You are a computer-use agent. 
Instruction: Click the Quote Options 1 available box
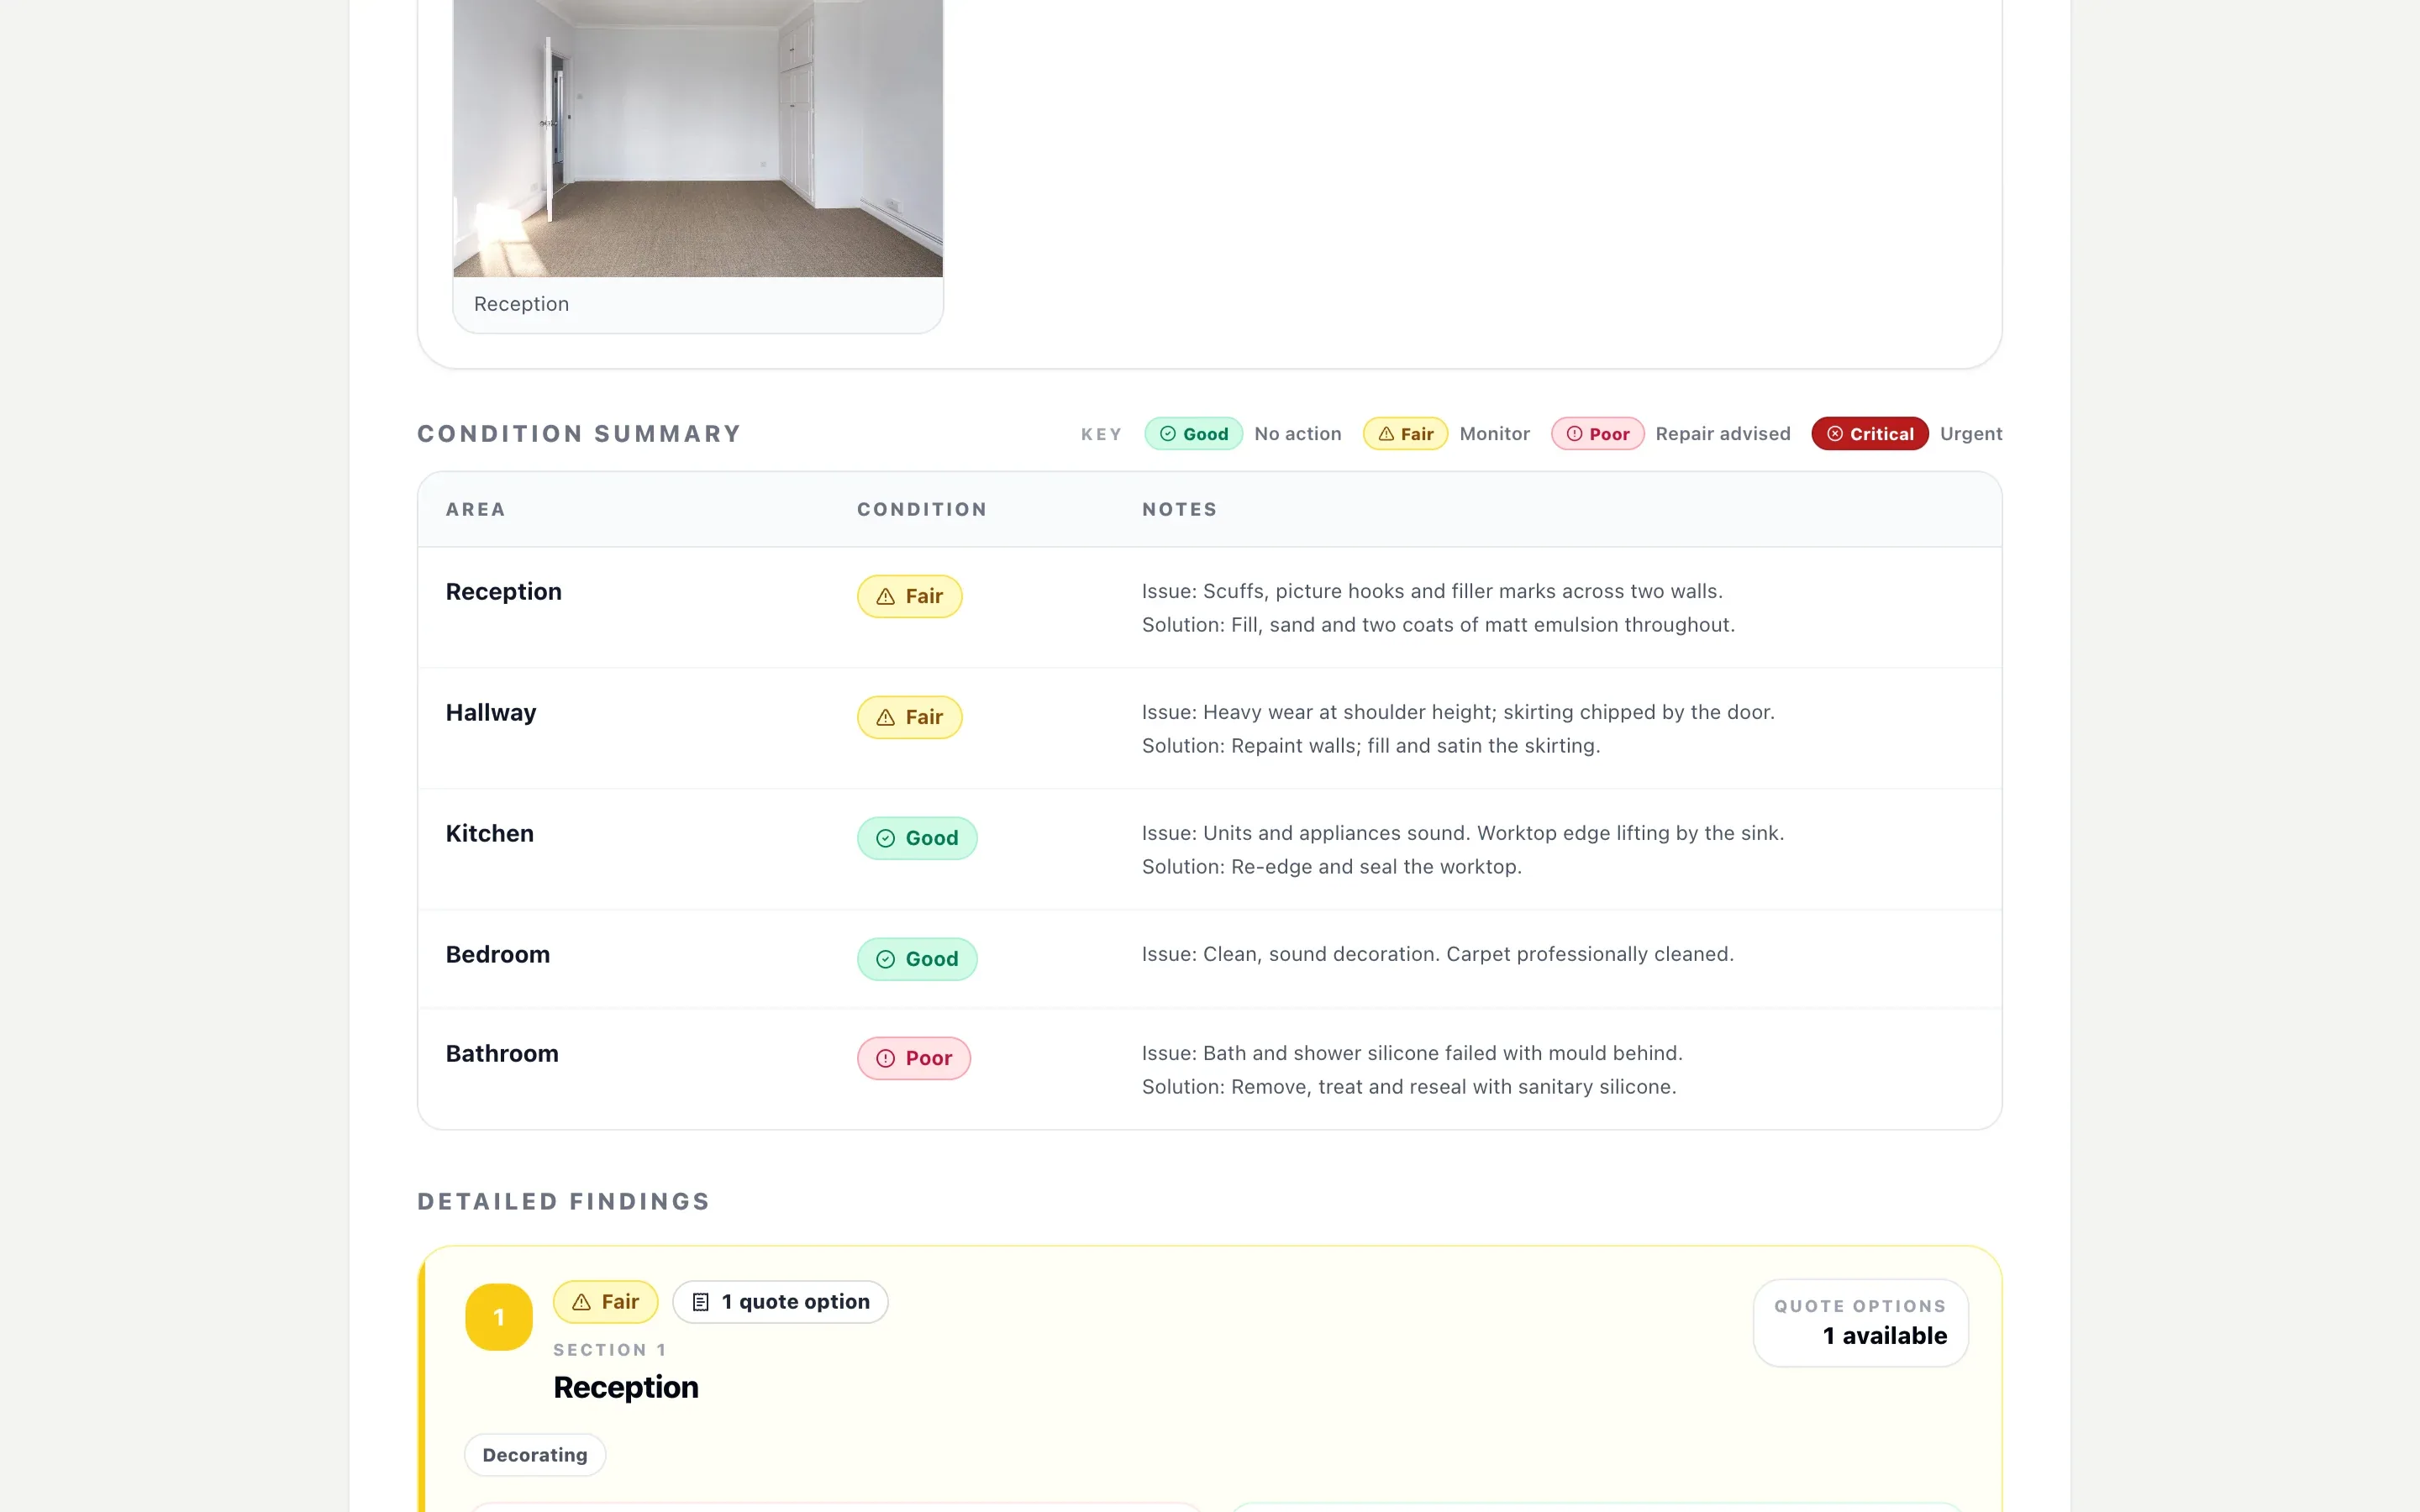click(x=1860, y=1324)
